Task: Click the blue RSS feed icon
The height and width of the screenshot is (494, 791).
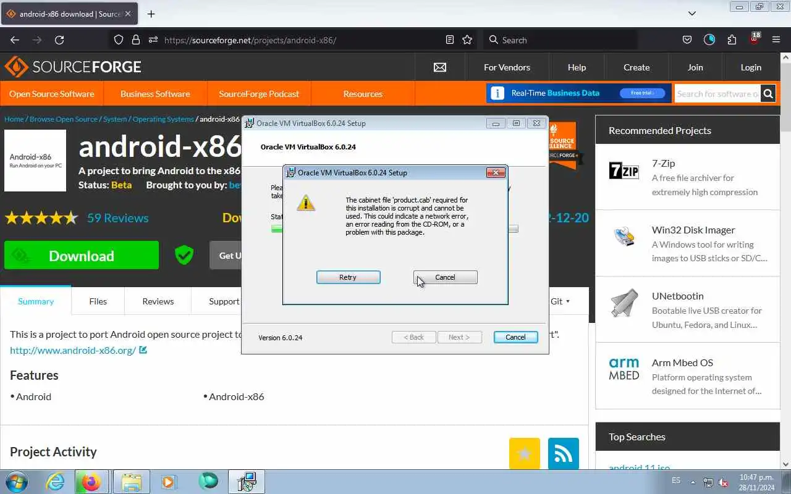Action: pyautogui.click(x=564, y=453)
